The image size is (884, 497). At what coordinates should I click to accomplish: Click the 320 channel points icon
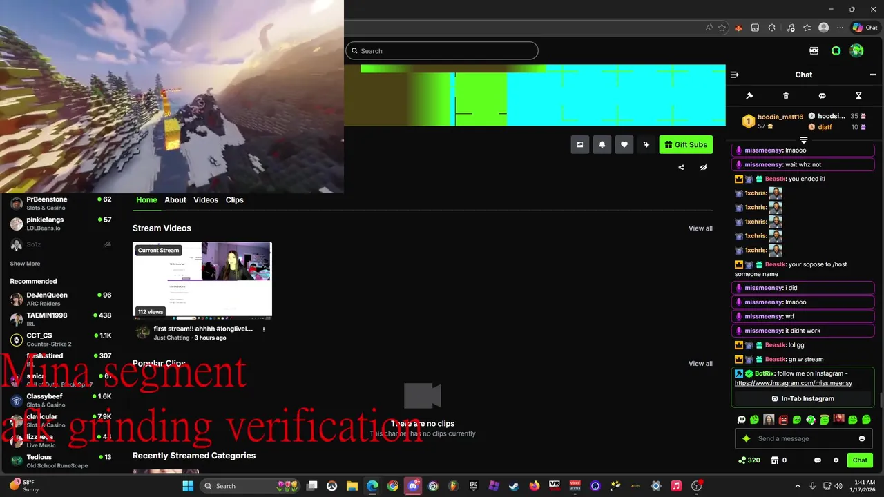(x=749, y=460)
